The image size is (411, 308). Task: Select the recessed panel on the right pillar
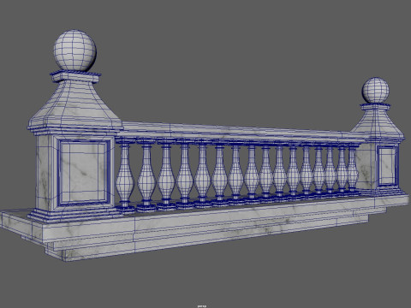tap(387, 165)
